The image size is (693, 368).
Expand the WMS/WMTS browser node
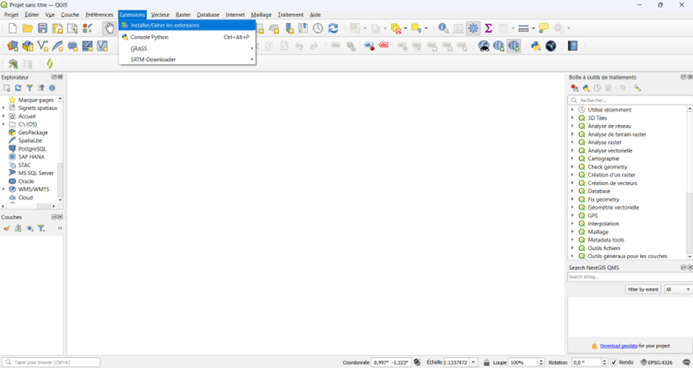coord(4,189)
